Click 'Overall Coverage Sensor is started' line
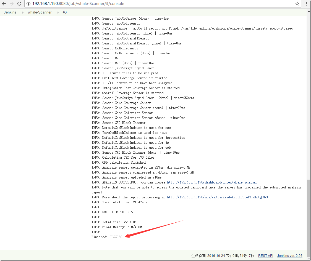311x261 pixels. [127, 93]
